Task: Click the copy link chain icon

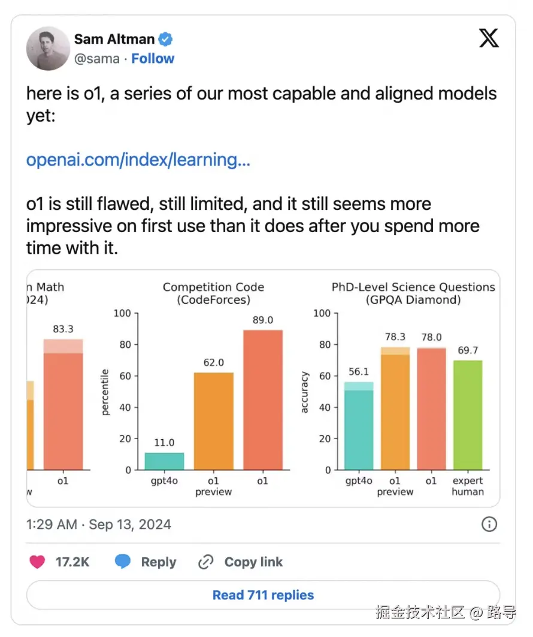Action: click(206, 562)
